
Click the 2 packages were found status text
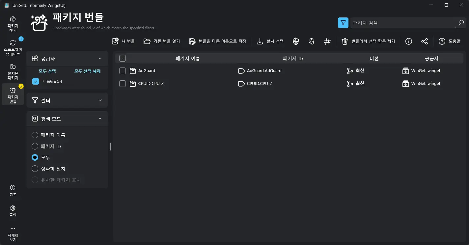[103, 28]
